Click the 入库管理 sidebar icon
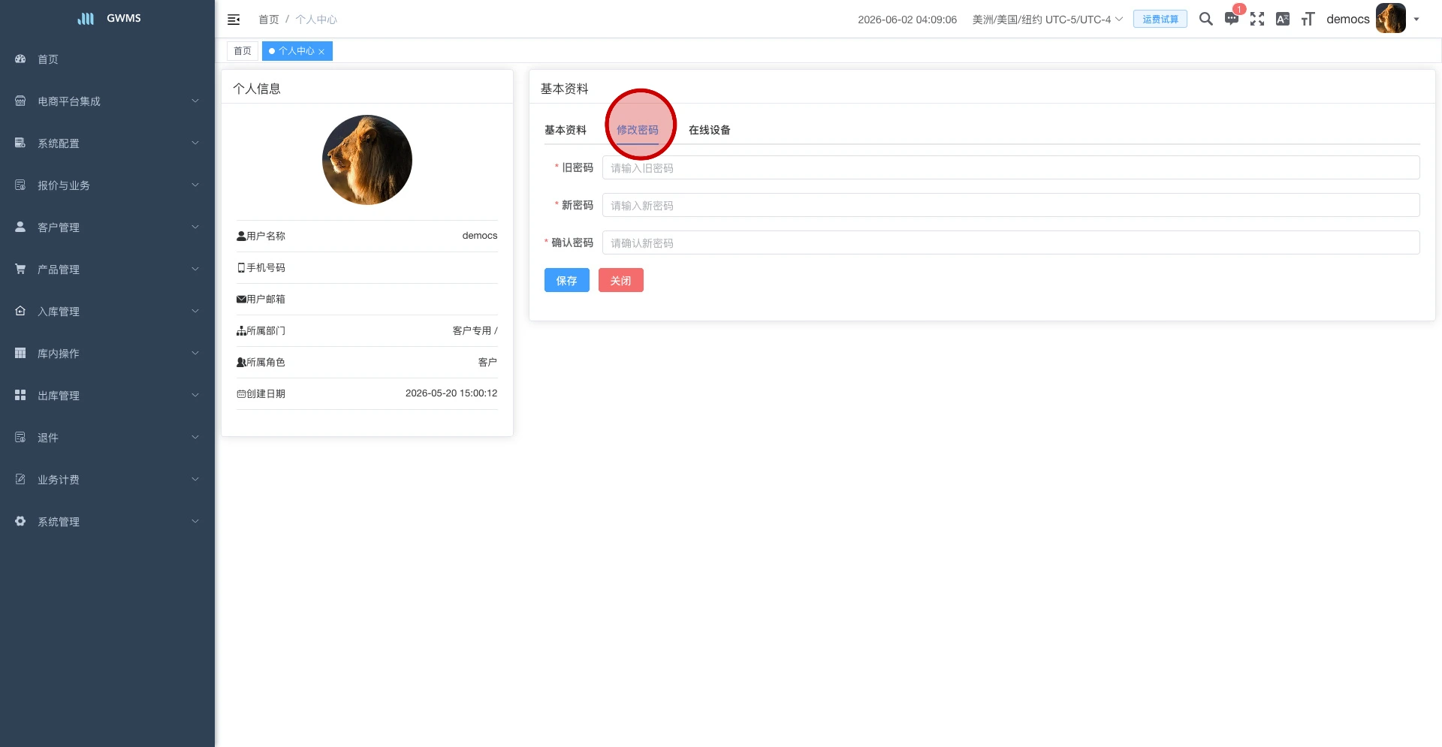Image resolution: width=1442 pixels, height=747 pixels. (20, 311)
